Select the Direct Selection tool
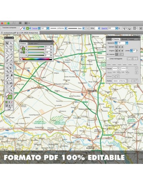 click(x=11, y=43)
